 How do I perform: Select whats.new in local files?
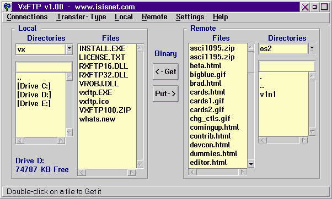[x=97, y=119]
